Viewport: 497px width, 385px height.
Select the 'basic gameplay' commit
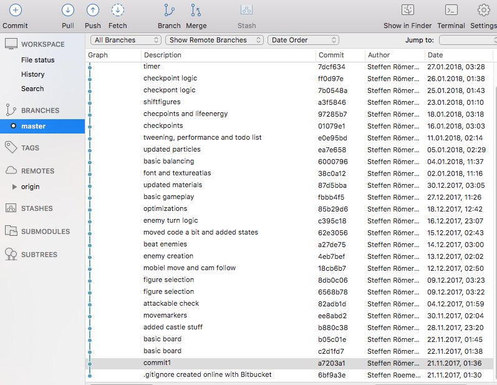[289, 197]
